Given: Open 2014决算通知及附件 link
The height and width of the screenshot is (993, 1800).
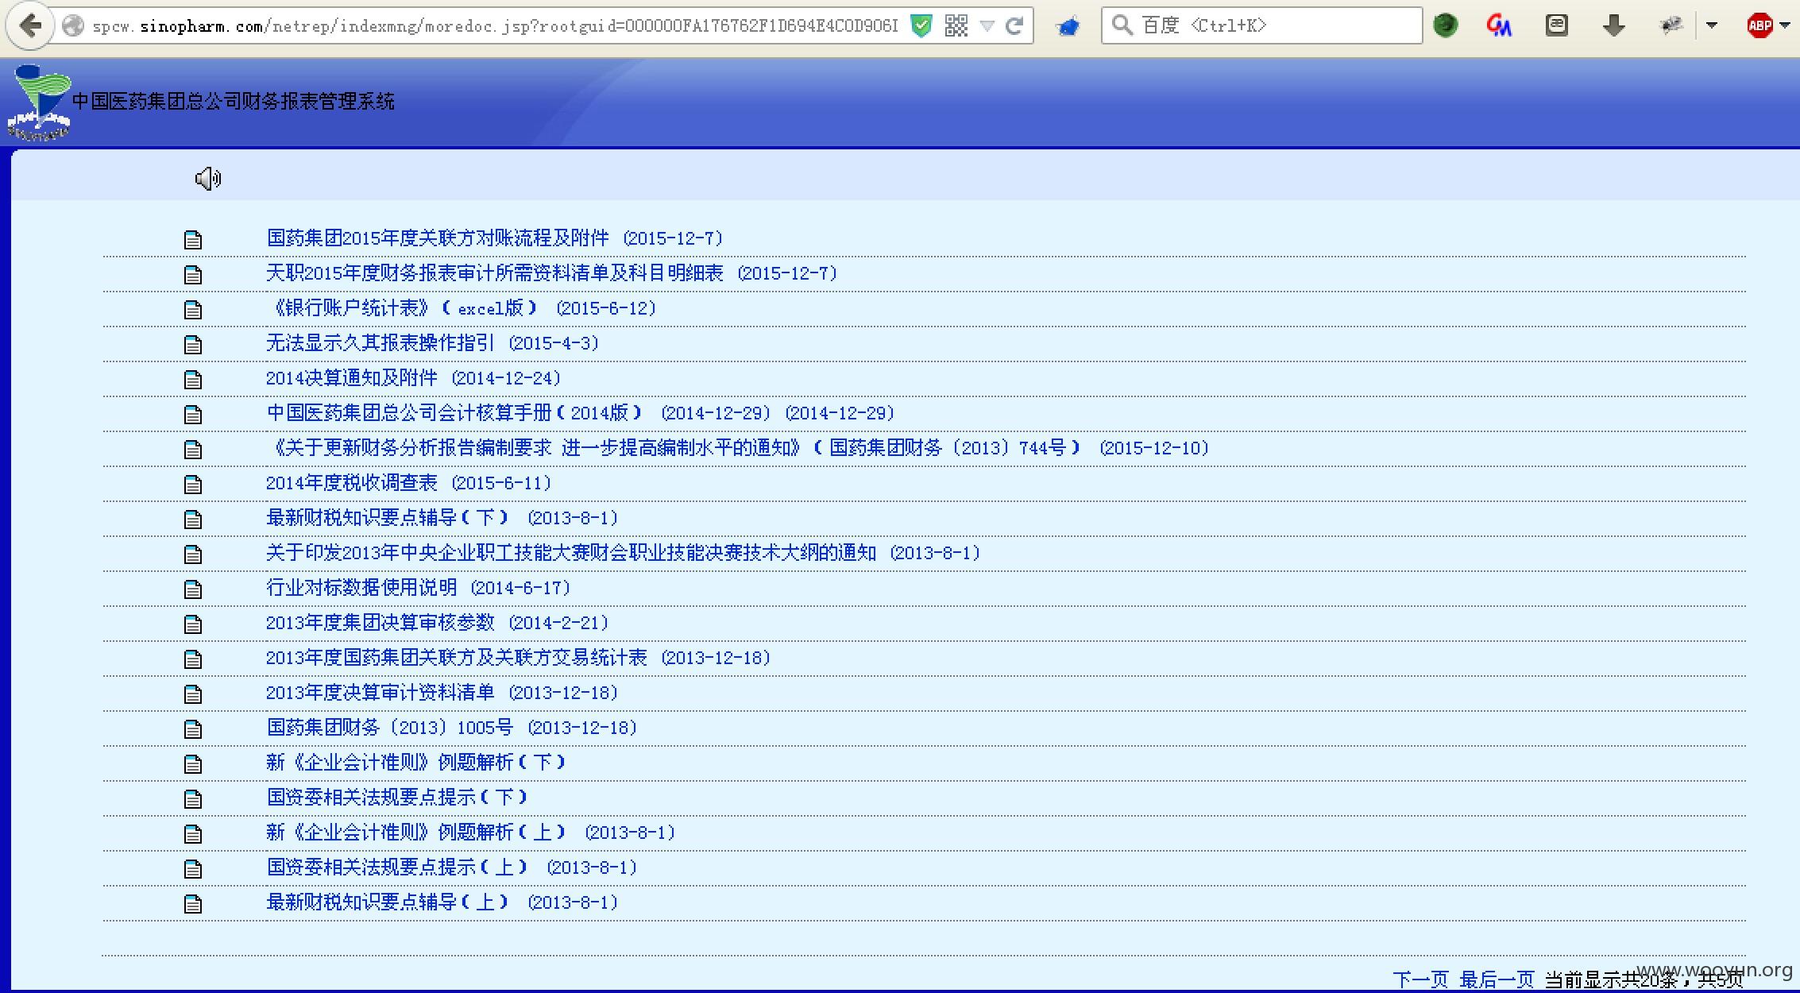Looking at the screenshot, I should tap(414, 377).
